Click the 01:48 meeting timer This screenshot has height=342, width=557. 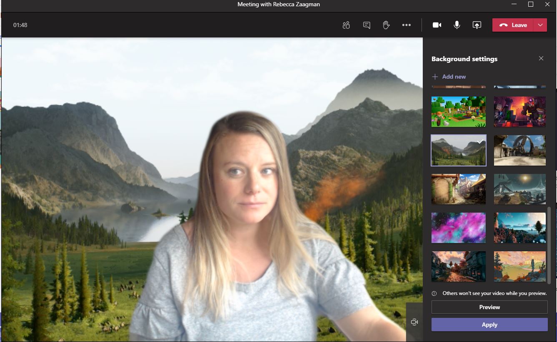point(20,25)
